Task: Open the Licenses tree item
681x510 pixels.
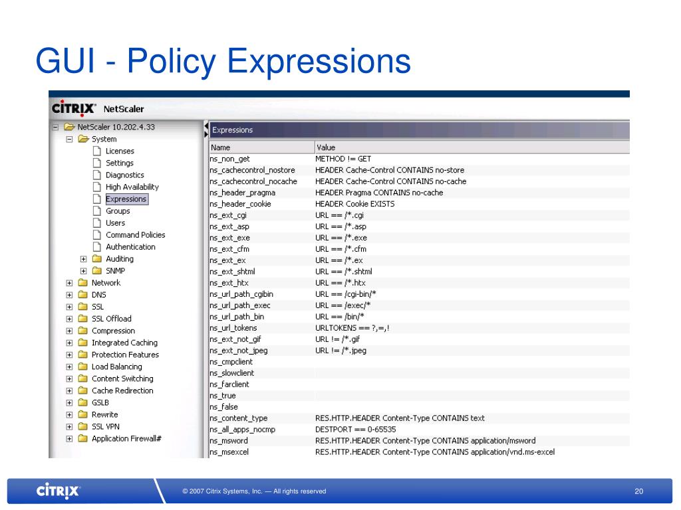Action: (120, 151)
